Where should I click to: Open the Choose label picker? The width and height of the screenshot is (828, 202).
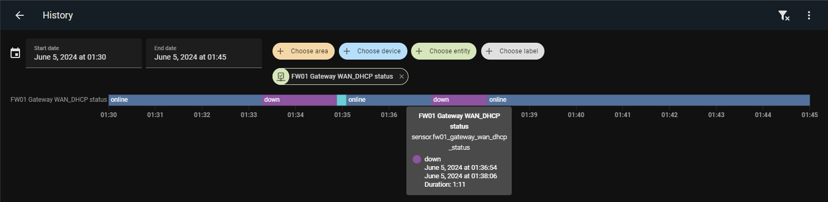click(513, 51)
